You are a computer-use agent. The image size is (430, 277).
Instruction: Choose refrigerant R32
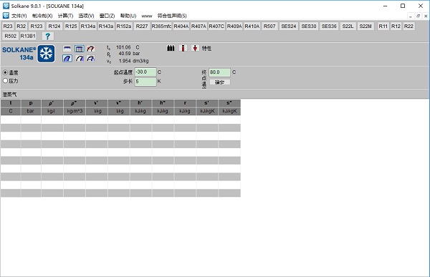[21, 26]
